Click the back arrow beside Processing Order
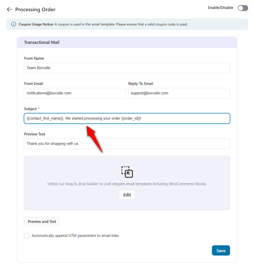 point(9,9)
